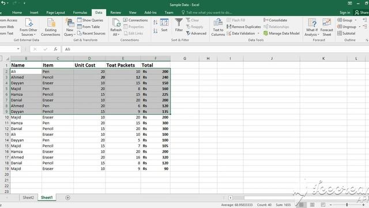Click the Tell me what you want to do box

(206, 13)
